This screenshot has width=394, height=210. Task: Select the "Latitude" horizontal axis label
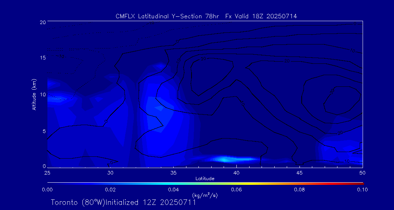pyautogui.click(x=205, y=179)
